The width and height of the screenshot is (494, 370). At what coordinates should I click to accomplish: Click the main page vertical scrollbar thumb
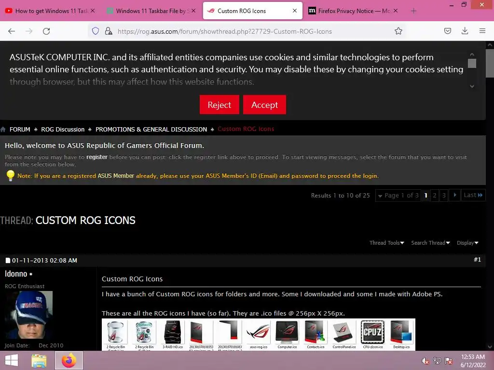coord(490,63)
